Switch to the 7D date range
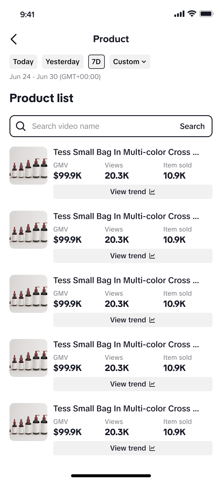This screenshot has width=222, height=482. coord(96,62)
